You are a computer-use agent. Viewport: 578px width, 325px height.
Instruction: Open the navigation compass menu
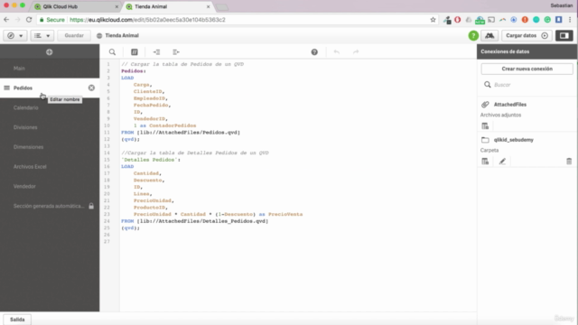click(x=14, y=36)
